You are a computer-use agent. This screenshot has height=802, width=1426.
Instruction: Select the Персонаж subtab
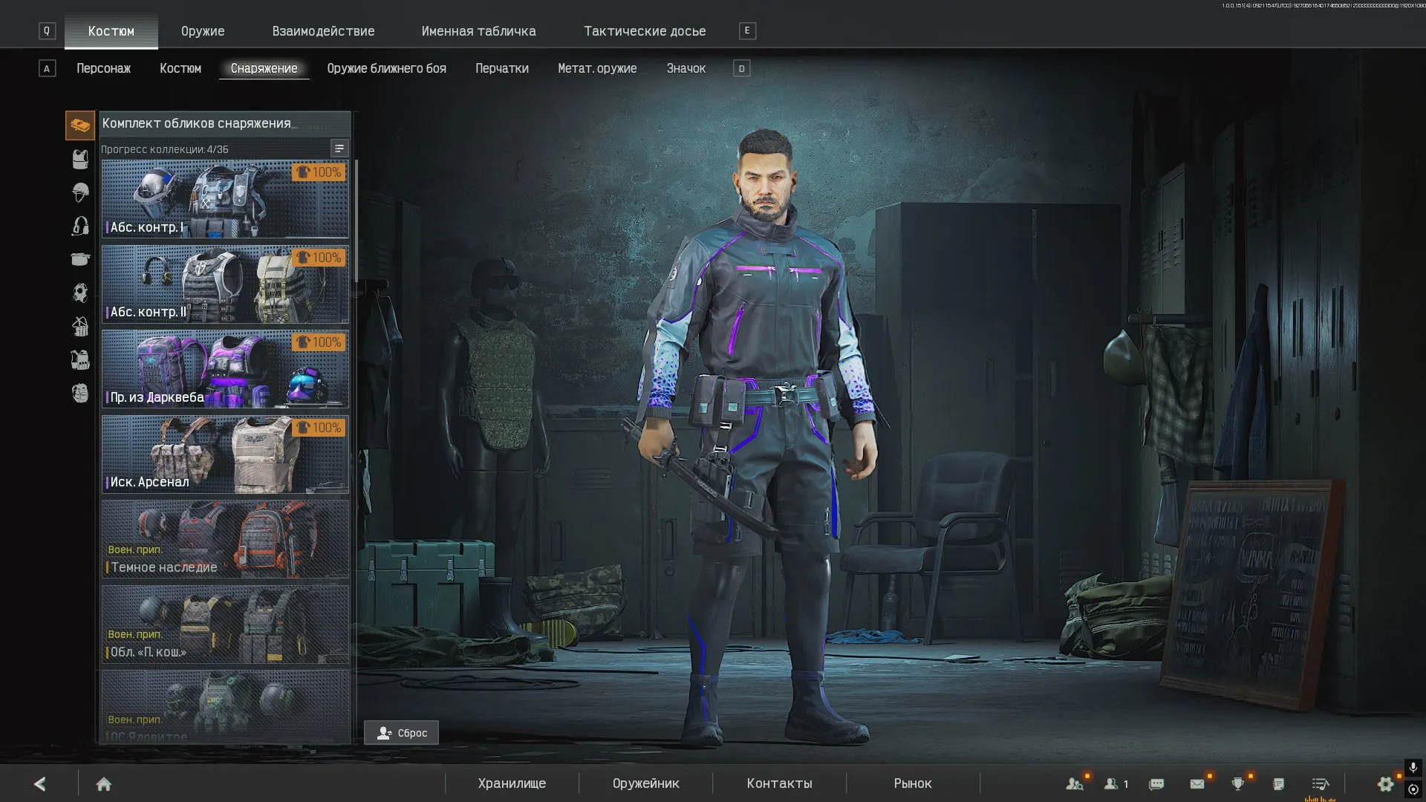(x=103, y=68)
